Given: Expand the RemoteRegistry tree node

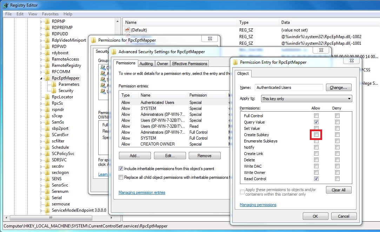Looking at the screenshot, I should tap(41, 66).
